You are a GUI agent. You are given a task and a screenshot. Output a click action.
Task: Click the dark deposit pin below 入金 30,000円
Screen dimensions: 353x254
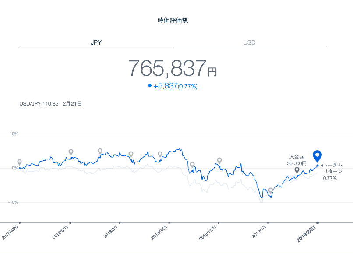click(x=297, y=170)
